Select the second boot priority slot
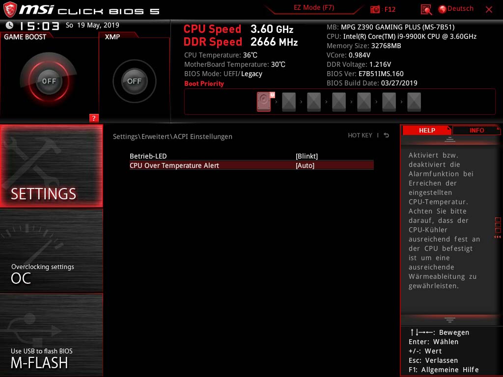The image size is (503, 377). [x=289, y=102]
